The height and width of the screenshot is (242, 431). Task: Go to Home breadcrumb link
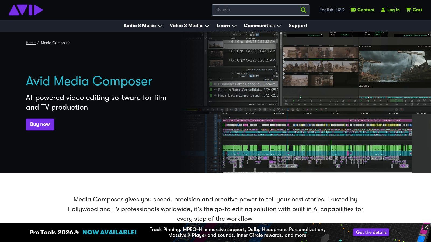(x=31, y=43)
